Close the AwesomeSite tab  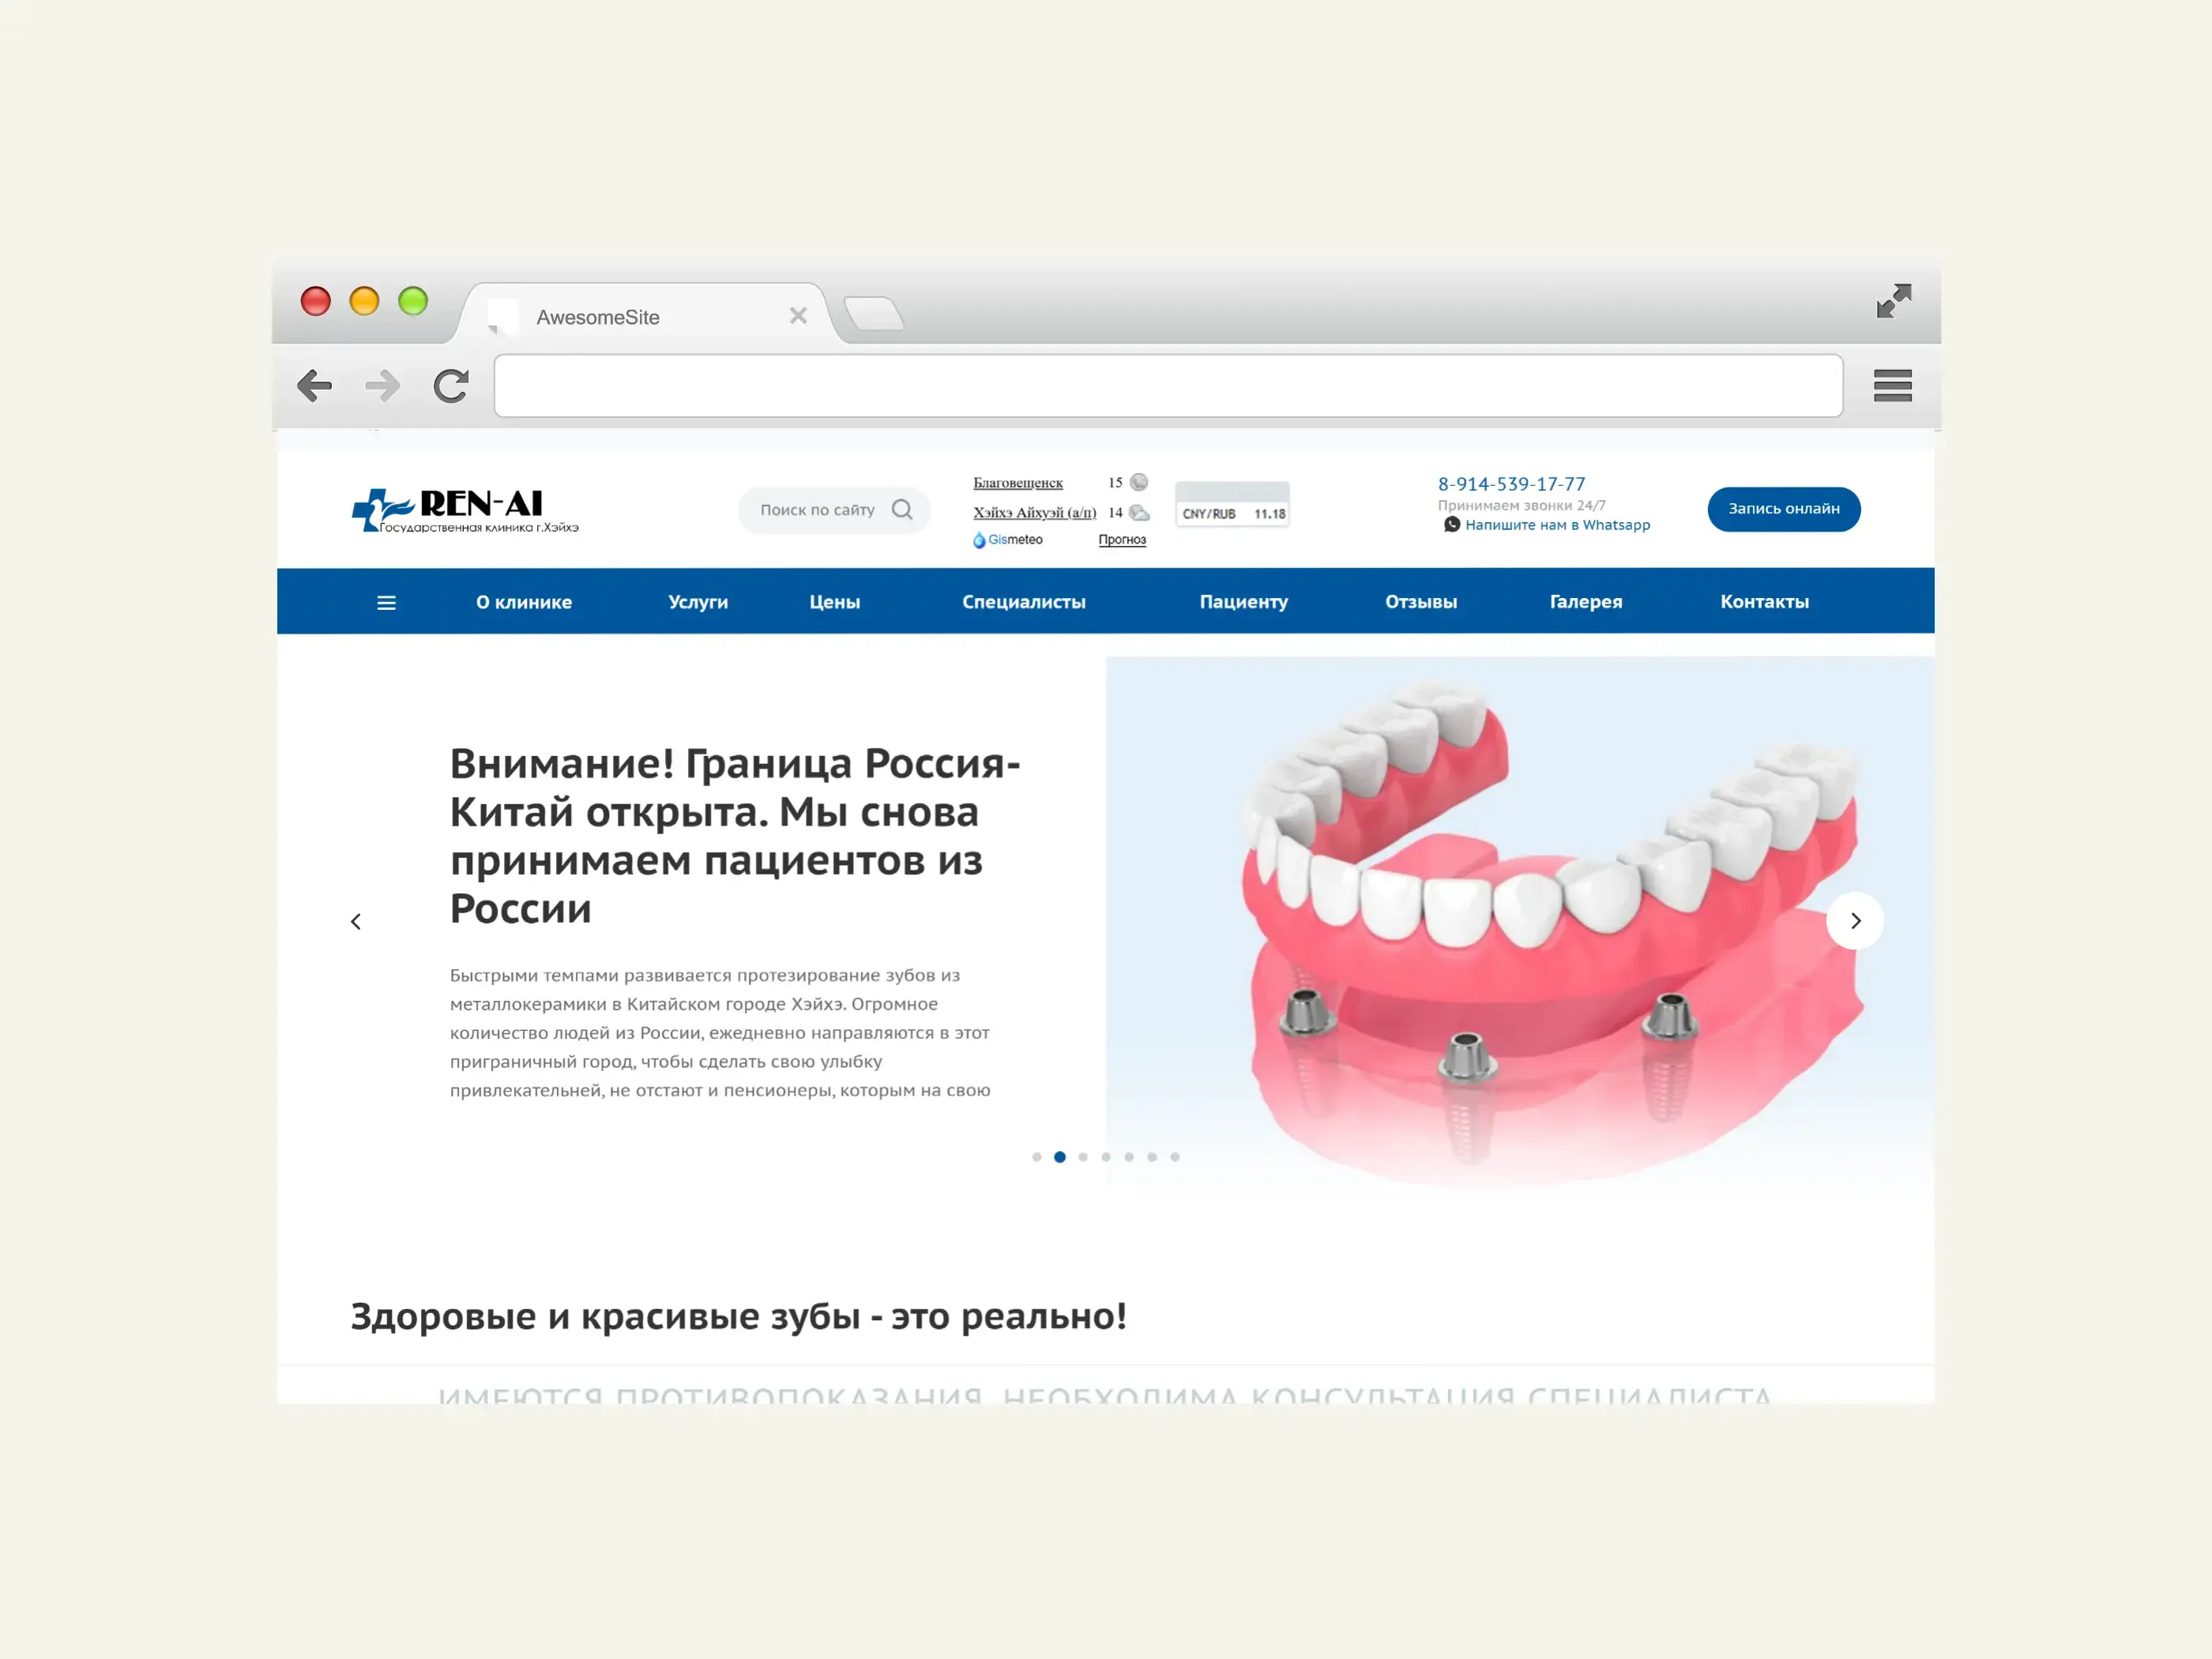click(x=798, y=316)
